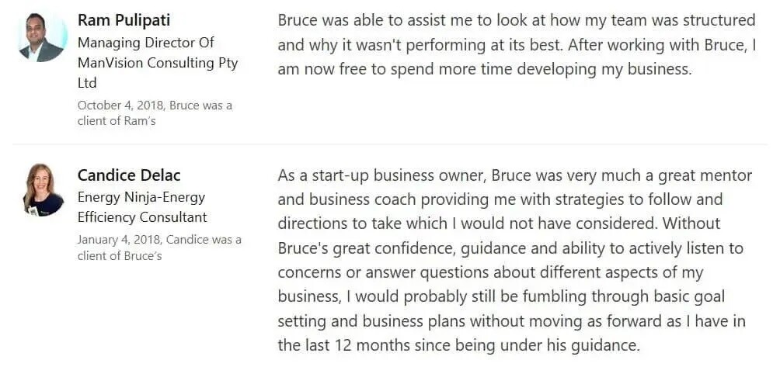
Task: Click the divider line between the two recommendations
Action: click(x=390, y=144)
